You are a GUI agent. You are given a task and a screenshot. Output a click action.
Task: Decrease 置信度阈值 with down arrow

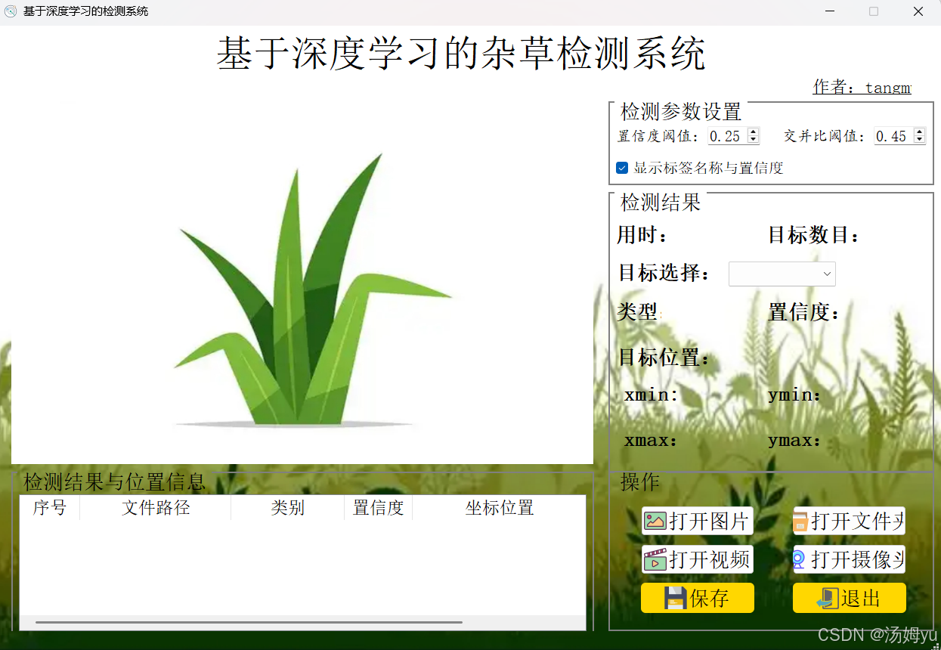tap(753, 140)
